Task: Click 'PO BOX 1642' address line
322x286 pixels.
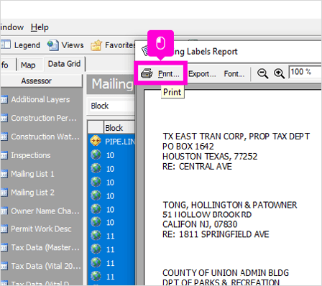Action: [188, 147]
